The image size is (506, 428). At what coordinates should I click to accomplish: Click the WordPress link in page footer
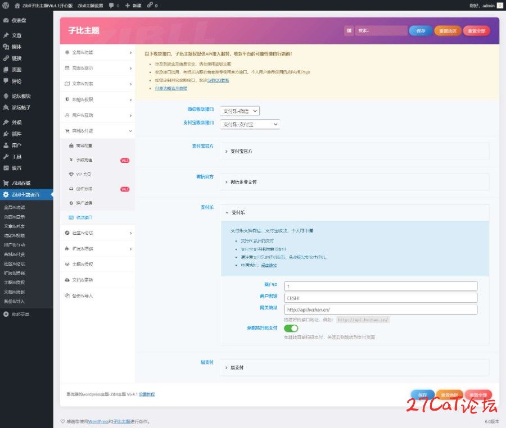98,421
